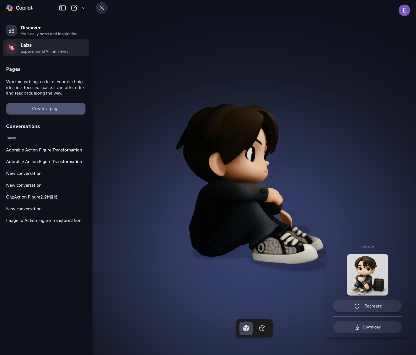Image resolution: width=416 pixels, height=355 pixels.
Task: Click the 'Create a page' button
Action: [46, 108]
